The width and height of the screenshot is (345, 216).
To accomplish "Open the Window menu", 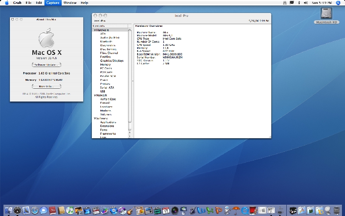I will (70, 3).
